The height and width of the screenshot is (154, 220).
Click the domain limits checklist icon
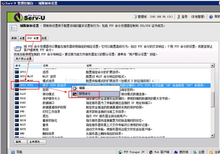pos(14,28)
